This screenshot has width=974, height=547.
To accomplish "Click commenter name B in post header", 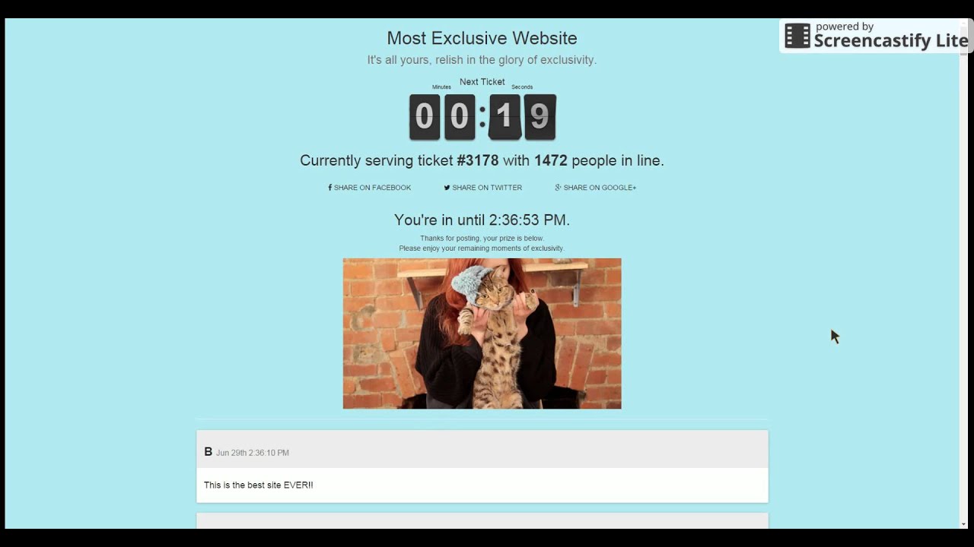I will [x=208, y=452].
